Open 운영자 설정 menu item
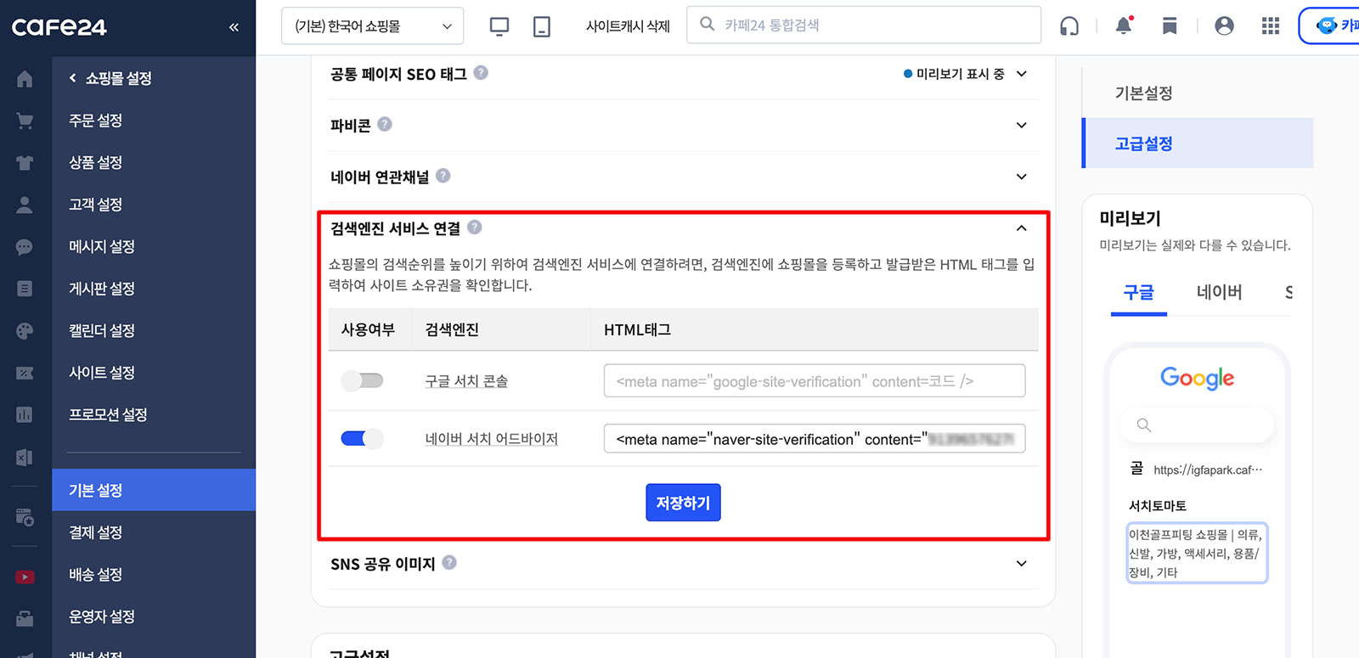The height and width of the screenshot is (658, 1359). [x=102, y=616]
